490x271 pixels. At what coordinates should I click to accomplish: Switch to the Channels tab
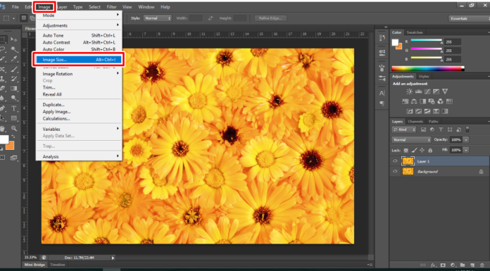coord(415,121)
